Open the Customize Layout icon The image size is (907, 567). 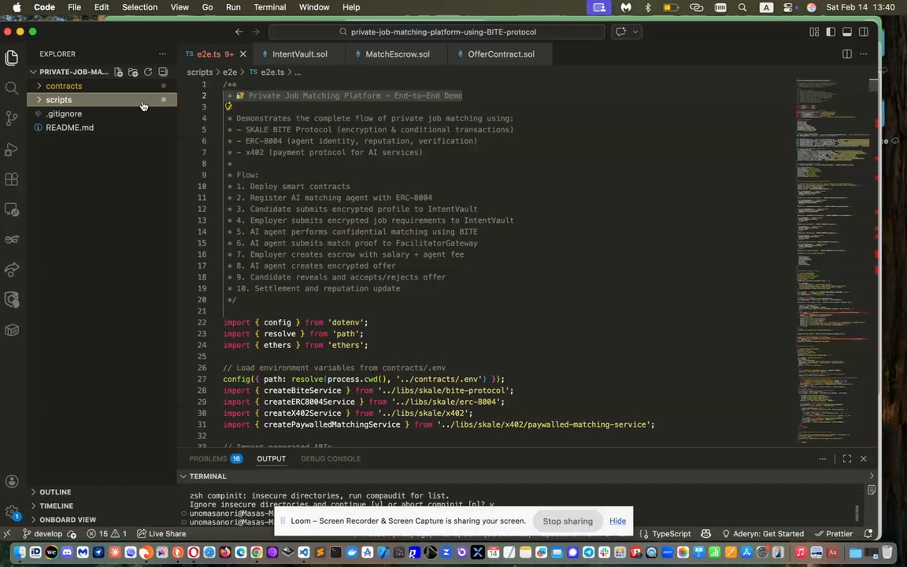(x=814, y=31)
